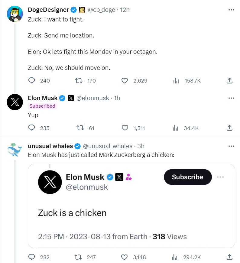
Task: View analytics for DogeDesigner's 158.7K views tweet
Action: coord(176,81)
